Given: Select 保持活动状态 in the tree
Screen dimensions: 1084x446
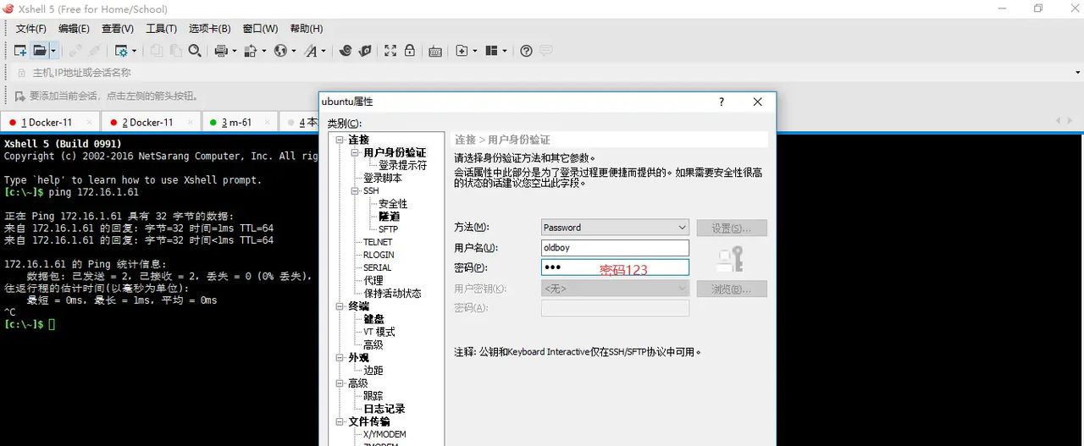Looking at the screenshot, I should point(392,293).
